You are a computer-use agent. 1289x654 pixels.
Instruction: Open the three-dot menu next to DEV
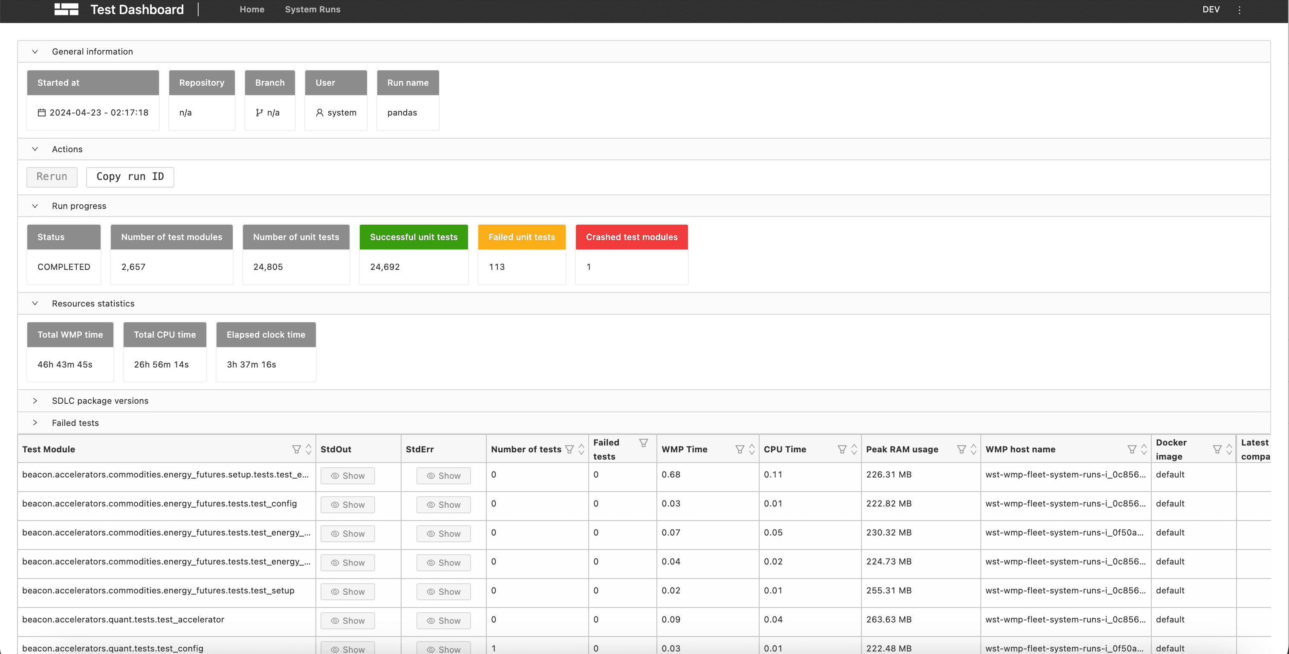(x=1240, y=10)
